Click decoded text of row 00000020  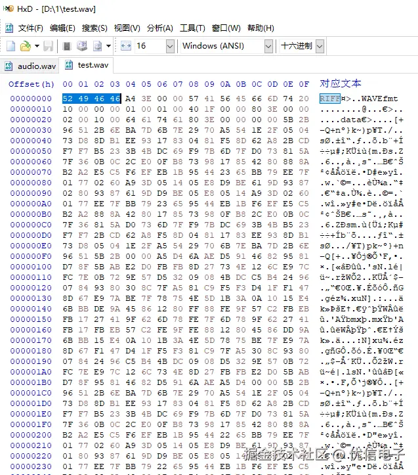click(362, 120)
